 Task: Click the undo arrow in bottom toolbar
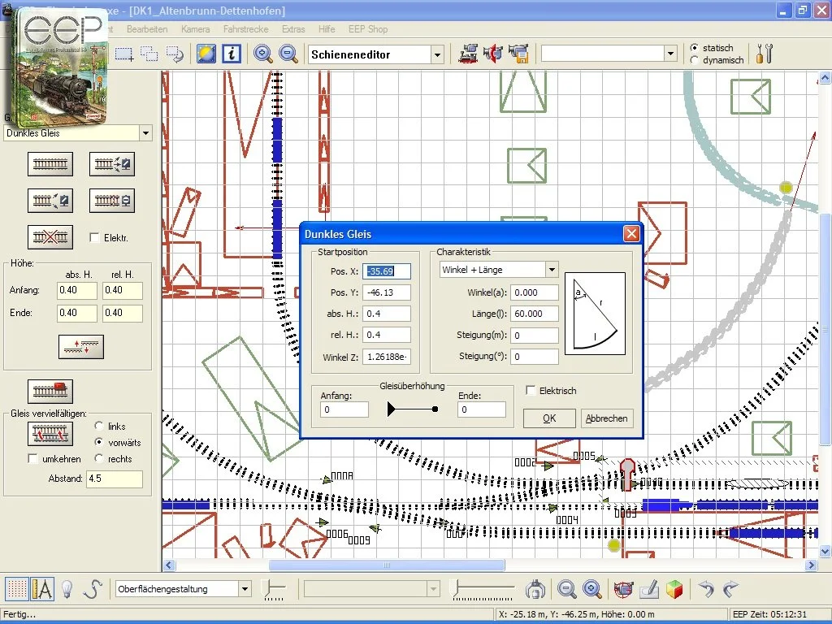point(706,589)
